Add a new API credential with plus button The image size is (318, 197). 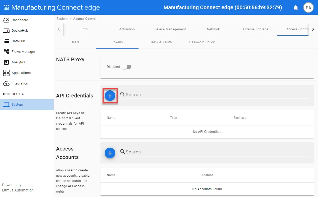[x=110, y=96]
